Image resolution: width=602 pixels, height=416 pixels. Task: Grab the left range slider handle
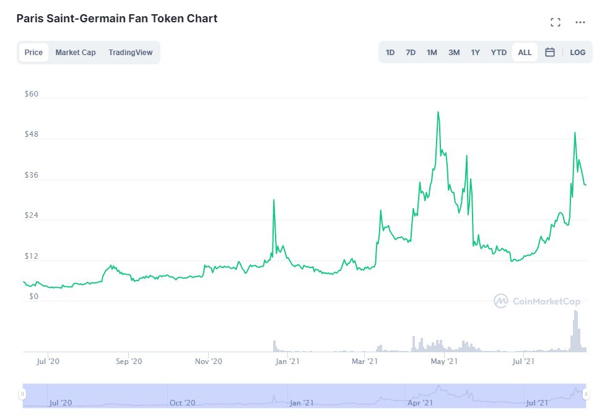click(23, 394)
